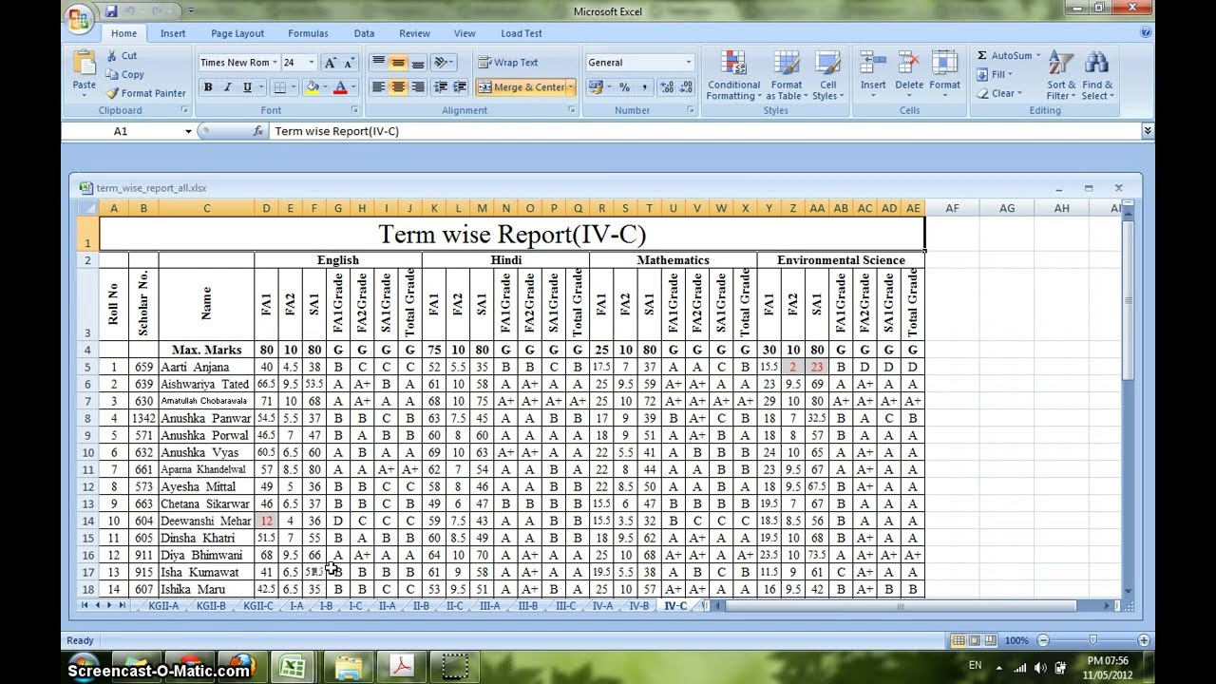Switch to the Page Layout ribbon tab
The width and height of the screenshot is (1216, 684).
pyautogui.click(x=237, y=33)
